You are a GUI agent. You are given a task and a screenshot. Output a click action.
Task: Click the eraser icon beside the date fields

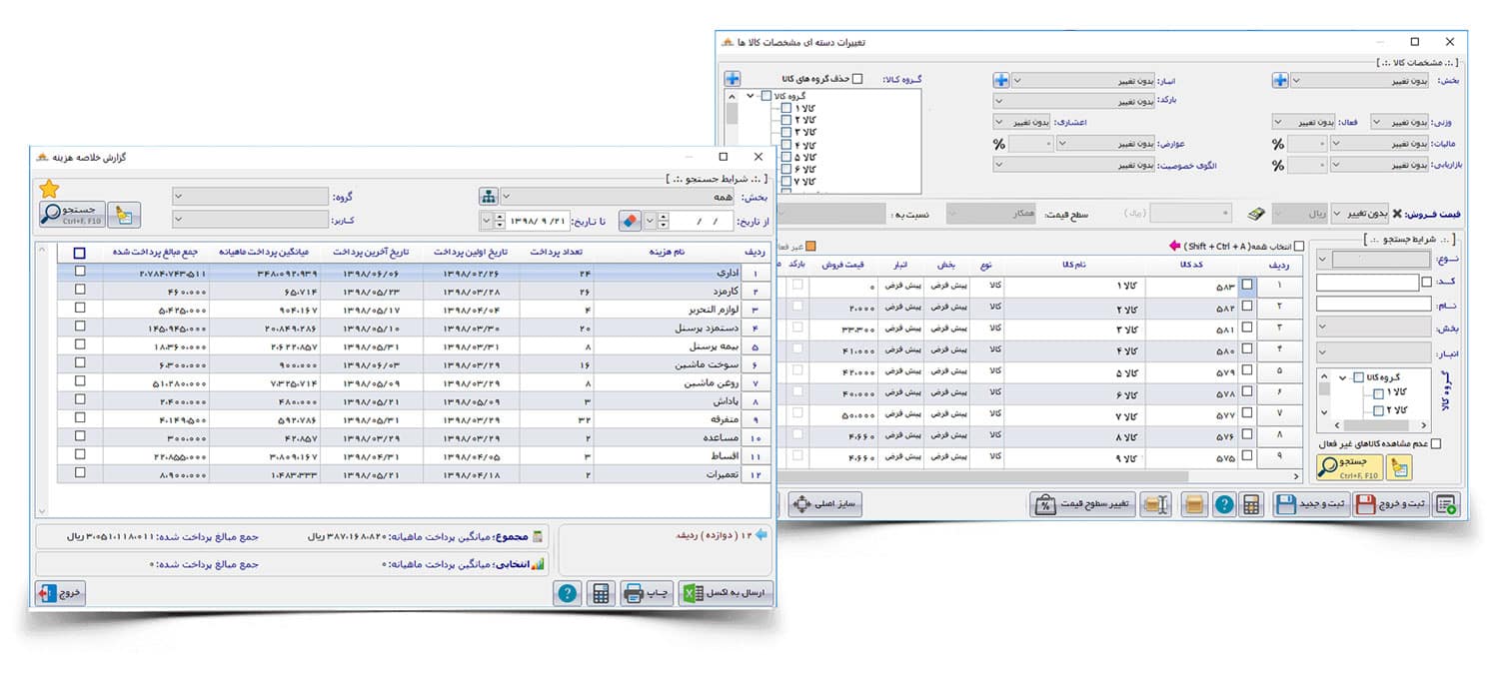click(630, 220)
